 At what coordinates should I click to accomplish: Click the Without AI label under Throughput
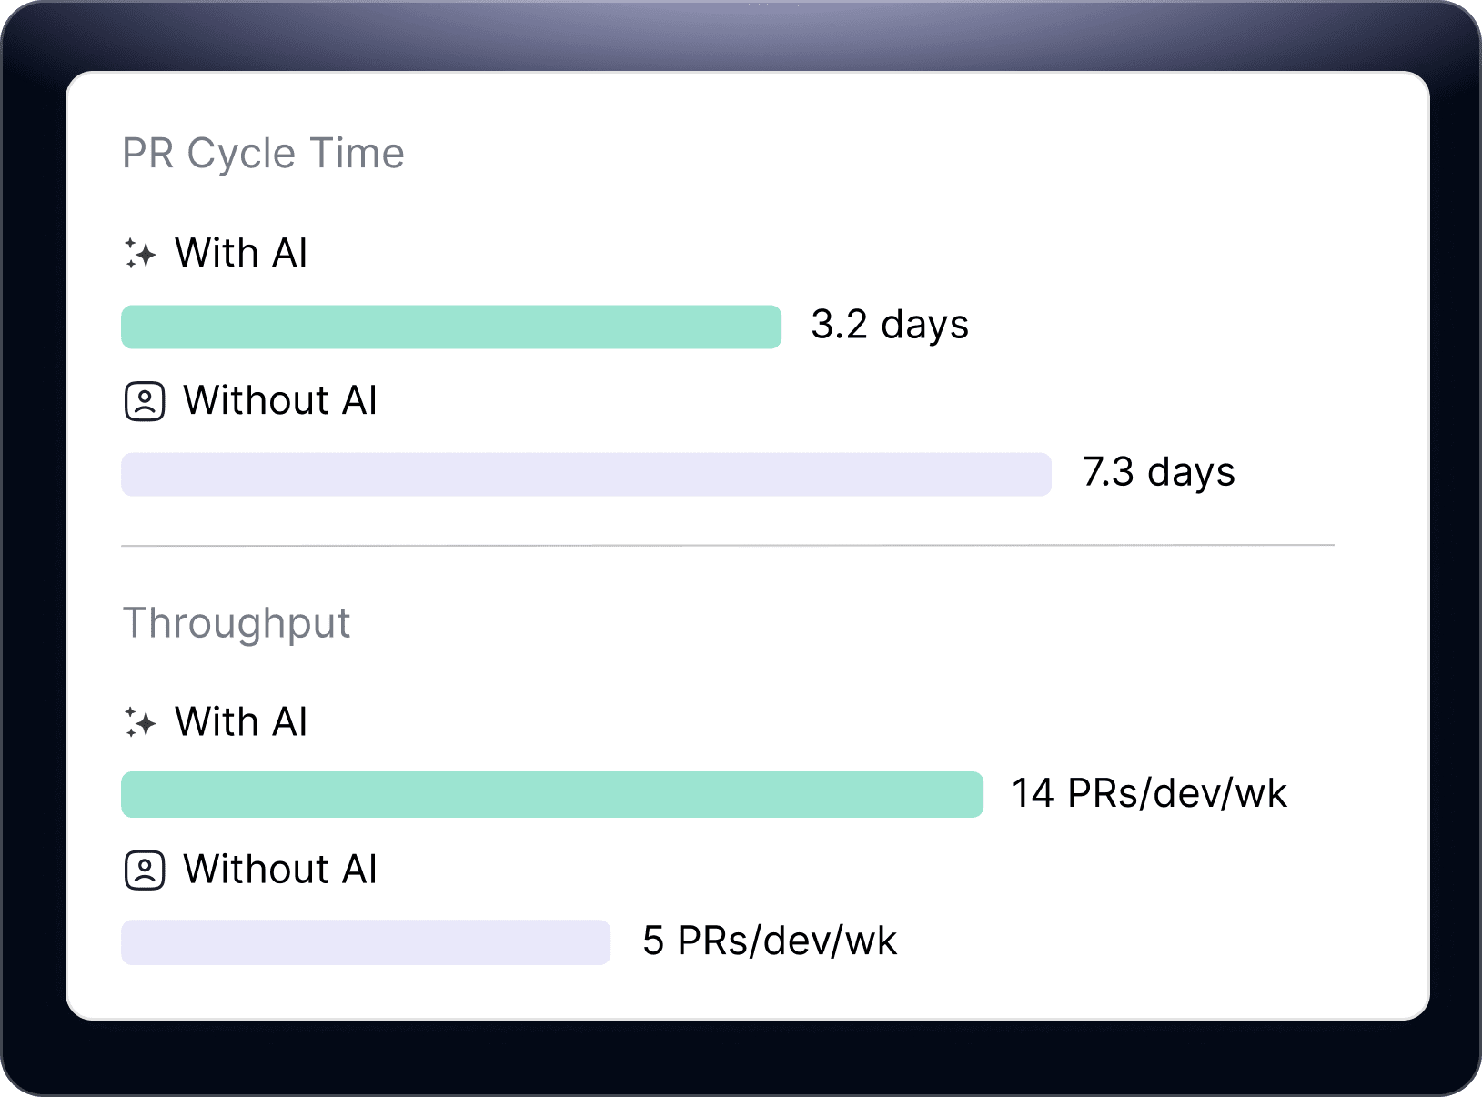tap(280, 870)
